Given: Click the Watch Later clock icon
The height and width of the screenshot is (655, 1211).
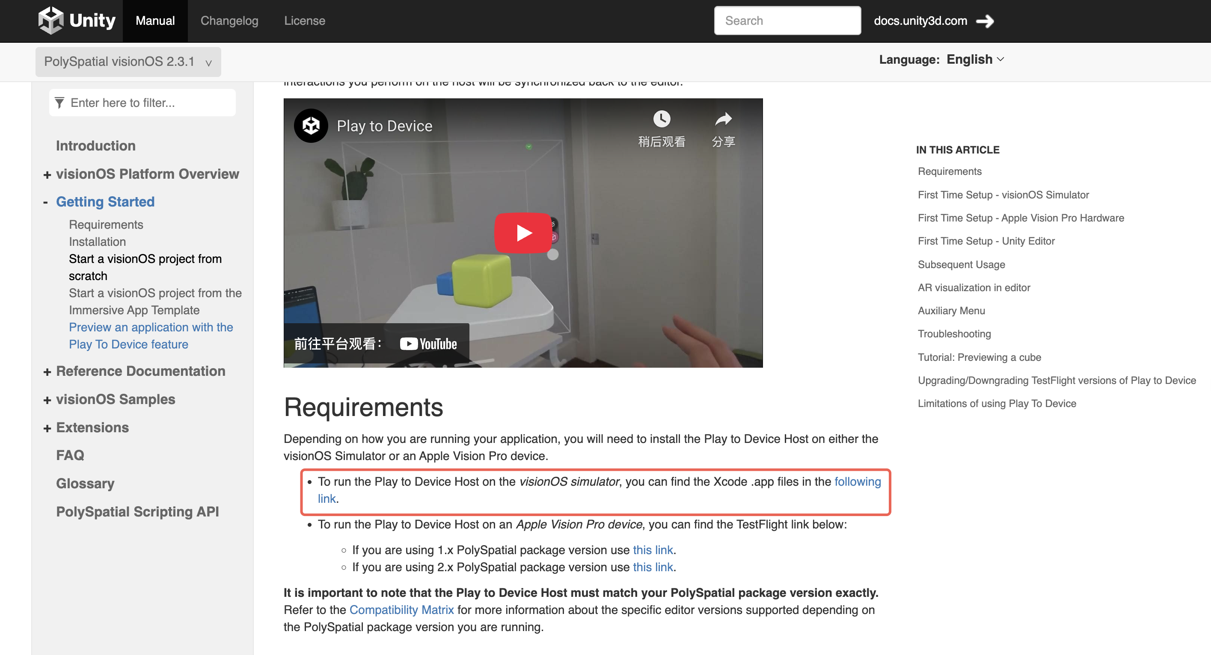Looking at the screenshot, I should point(662,119).
